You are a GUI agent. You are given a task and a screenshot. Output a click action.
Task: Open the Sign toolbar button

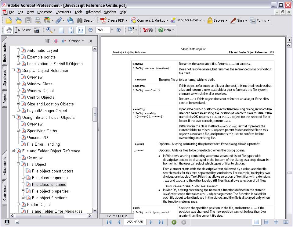[239, 20]
